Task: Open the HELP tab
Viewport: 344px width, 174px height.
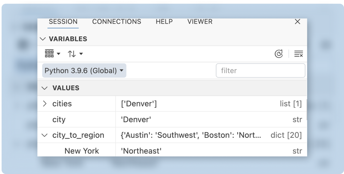Action: pos(164,22)
